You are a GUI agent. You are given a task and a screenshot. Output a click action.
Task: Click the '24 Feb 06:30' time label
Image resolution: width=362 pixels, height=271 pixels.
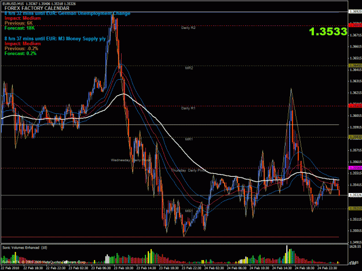click(x=237, y=268)
